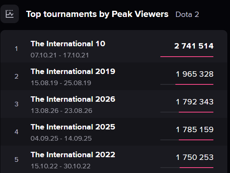The width and height of the screenshot is (230, 173).
Task: Open The International 2019 tournament link
Action: point(73,71)
